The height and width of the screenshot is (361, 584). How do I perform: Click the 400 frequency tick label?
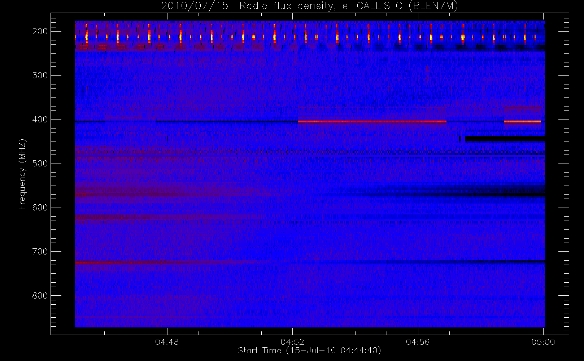click(x=40, y=119)
